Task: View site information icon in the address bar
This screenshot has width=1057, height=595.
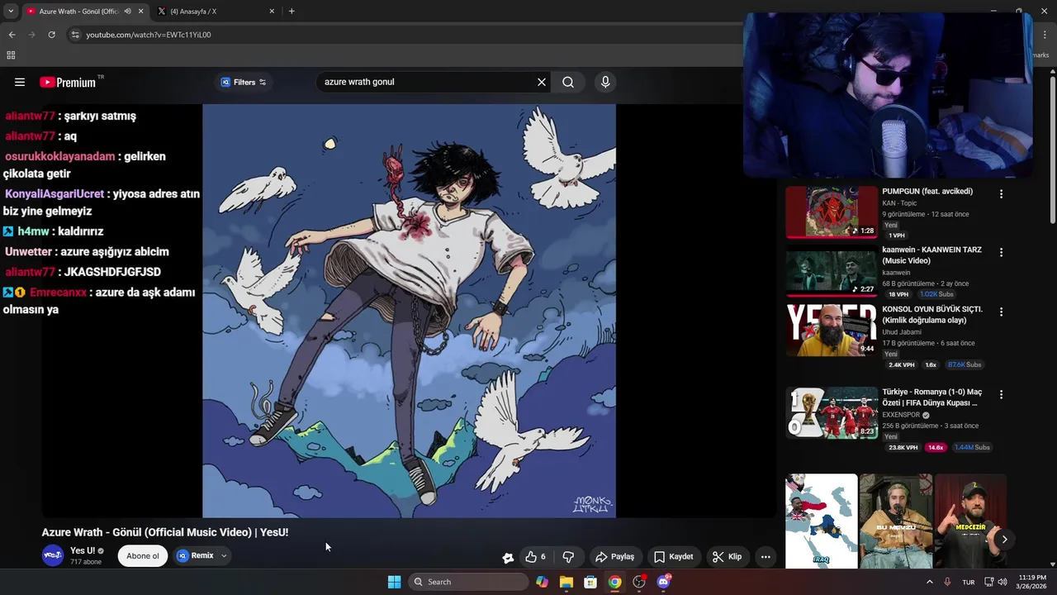Action: click(75, 35)
